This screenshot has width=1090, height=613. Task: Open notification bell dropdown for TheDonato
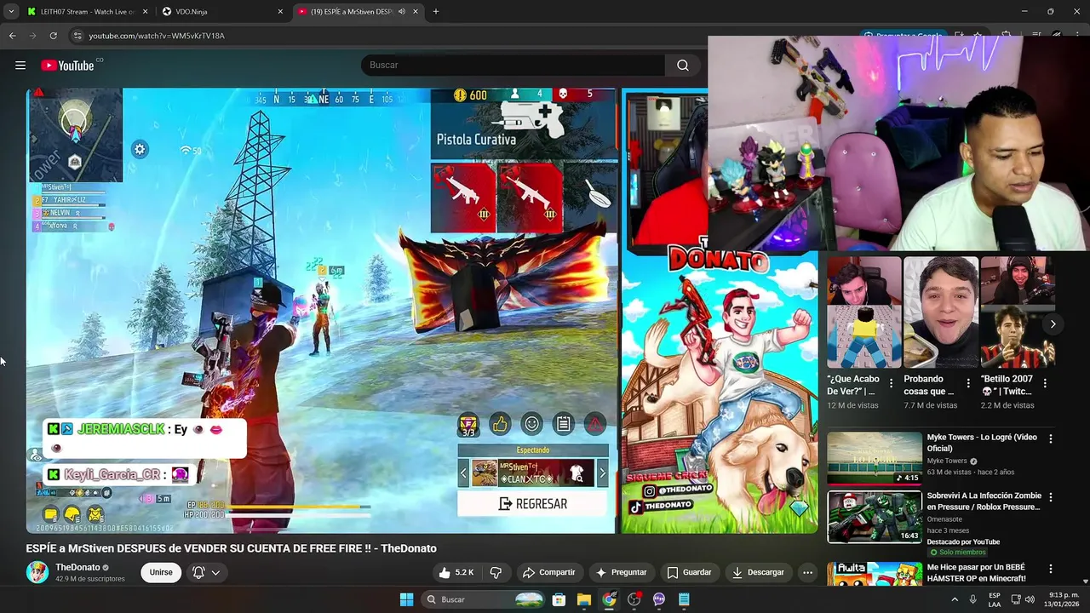coord(205,572)
